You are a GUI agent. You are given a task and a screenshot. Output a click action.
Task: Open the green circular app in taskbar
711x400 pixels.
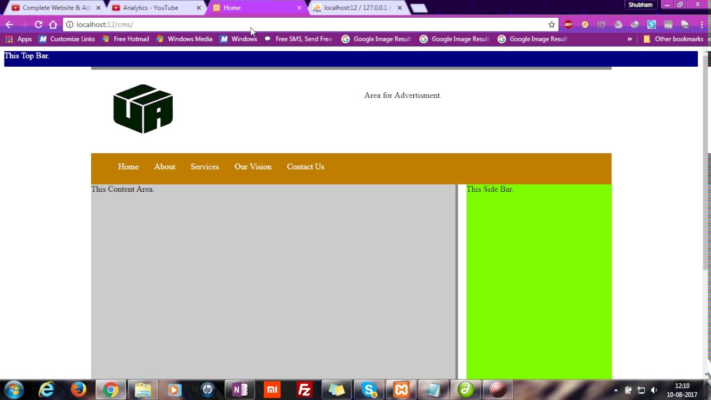pyautogui.click(x=465, y=390)
